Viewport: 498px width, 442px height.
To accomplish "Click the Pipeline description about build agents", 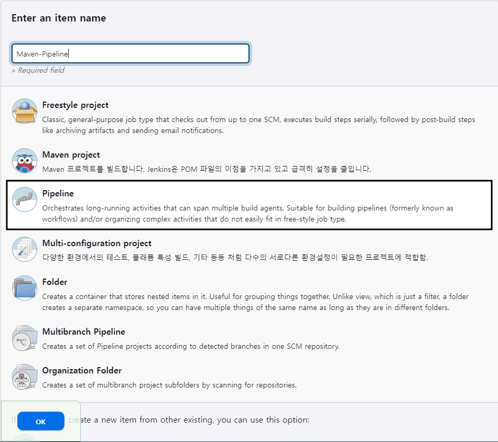I will pyautogui.click(x=248, y=214).
